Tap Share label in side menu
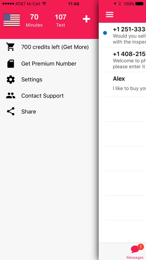Viewport: 146px width, 260px height. (29, 112)
